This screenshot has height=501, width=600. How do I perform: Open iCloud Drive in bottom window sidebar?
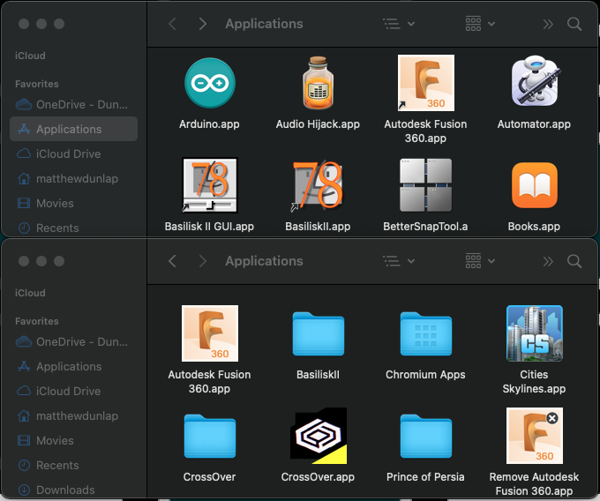pyautogui.click(x=73, y=391)
